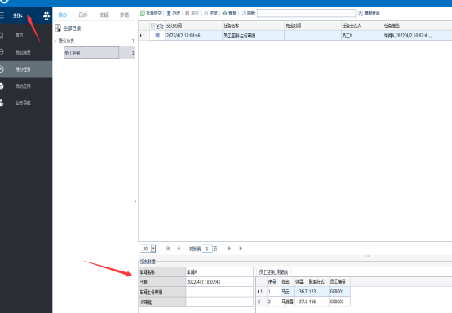This screenshot has height=313, width=452.
Task: Click the 体温 column header in detail table
Action: [x=301, y=281]
